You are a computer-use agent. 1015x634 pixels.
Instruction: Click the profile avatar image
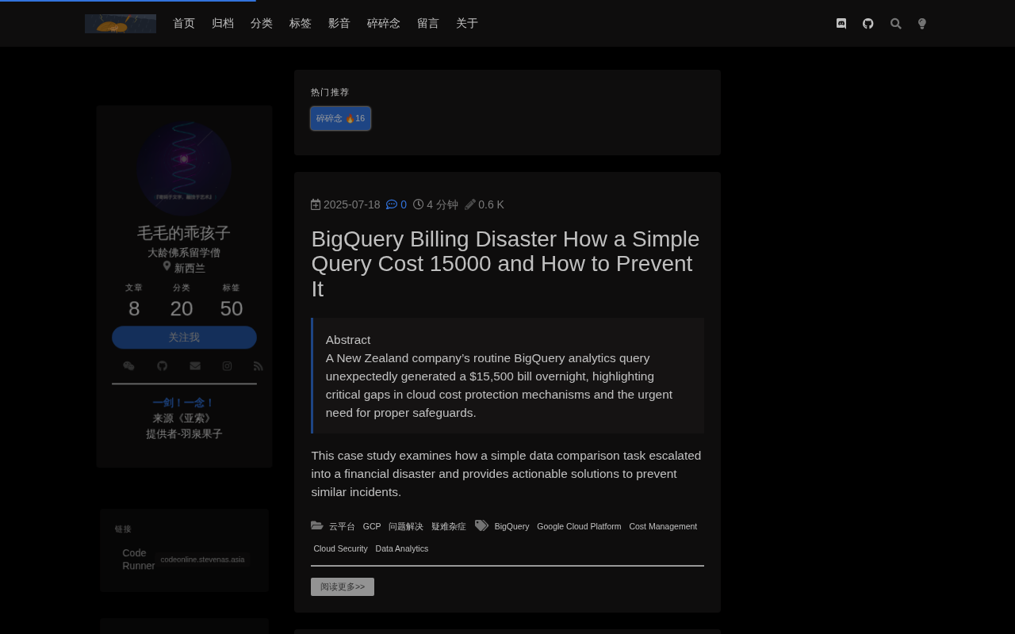point(184,169)
